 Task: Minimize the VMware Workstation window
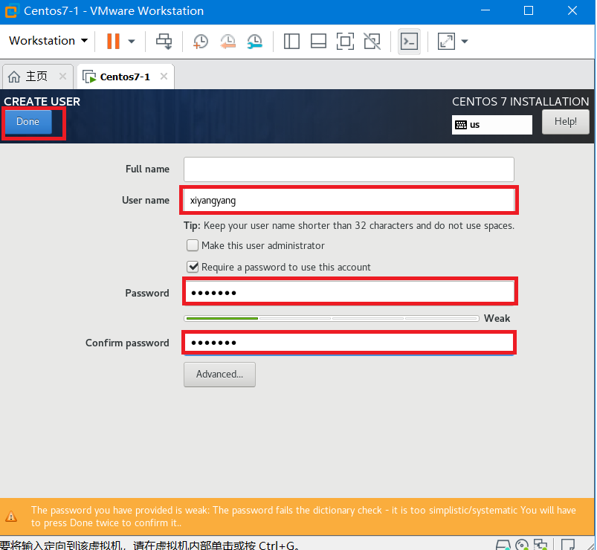(485, 10)
